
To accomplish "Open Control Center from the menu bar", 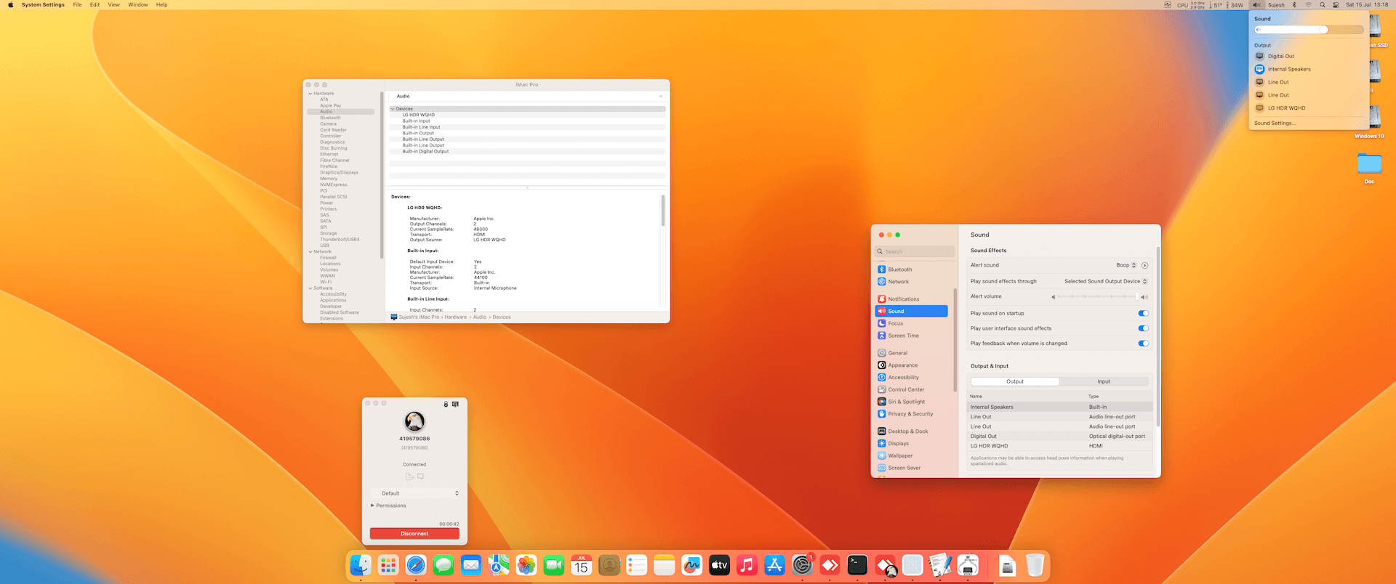I will pyautogui.click(x=1336, y=4).
